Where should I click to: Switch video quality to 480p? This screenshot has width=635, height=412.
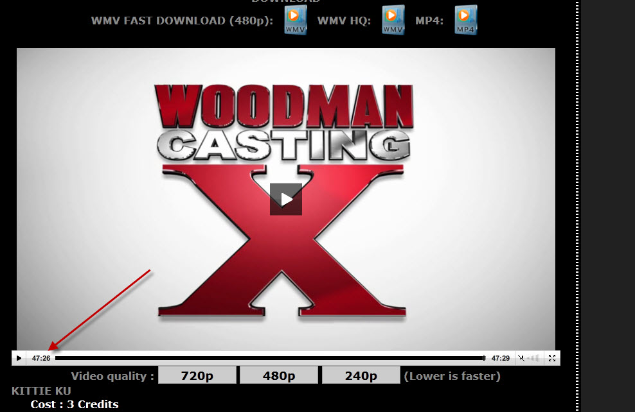point(279,376)
